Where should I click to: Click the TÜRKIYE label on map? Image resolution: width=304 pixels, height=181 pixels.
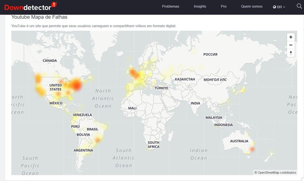(x=161, y=88)
